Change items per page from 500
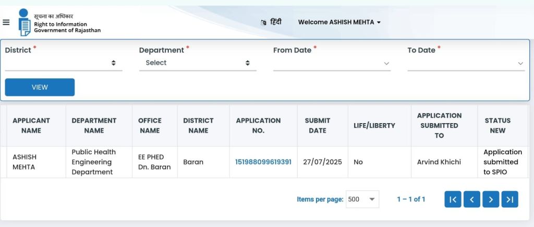This screenshot has width=534, height=227. 362,199
